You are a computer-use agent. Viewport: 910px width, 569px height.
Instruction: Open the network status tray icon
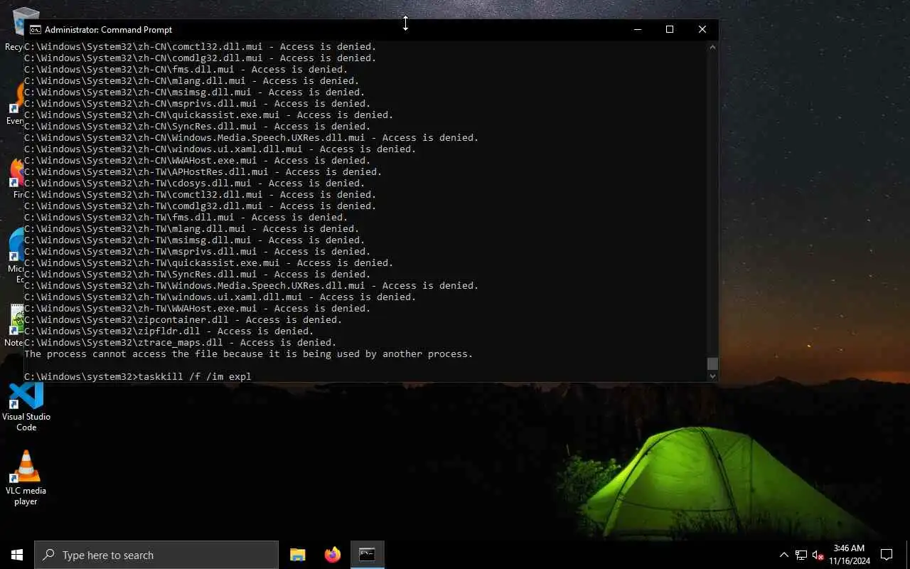click(801, 555)
